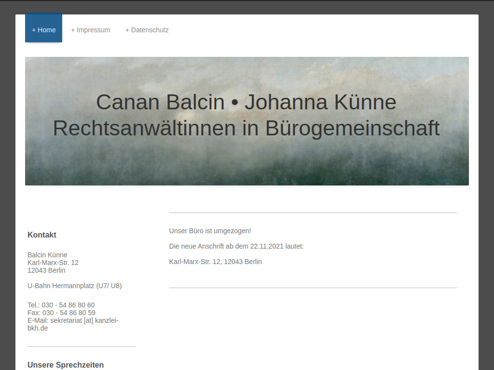
Task: Click the Unsere Sprechzeiten heading
Action: (65, 365)
